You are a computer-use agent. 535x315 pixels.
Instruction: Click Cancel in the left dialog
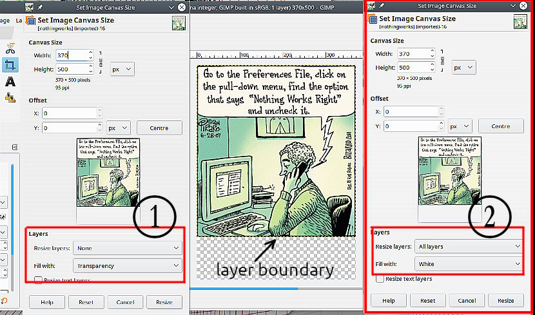pos(125,302)
